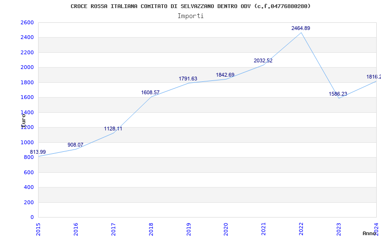Click the 1586.23 data label
The height and width of the screenshot is (238, 381).
(338, 94)
